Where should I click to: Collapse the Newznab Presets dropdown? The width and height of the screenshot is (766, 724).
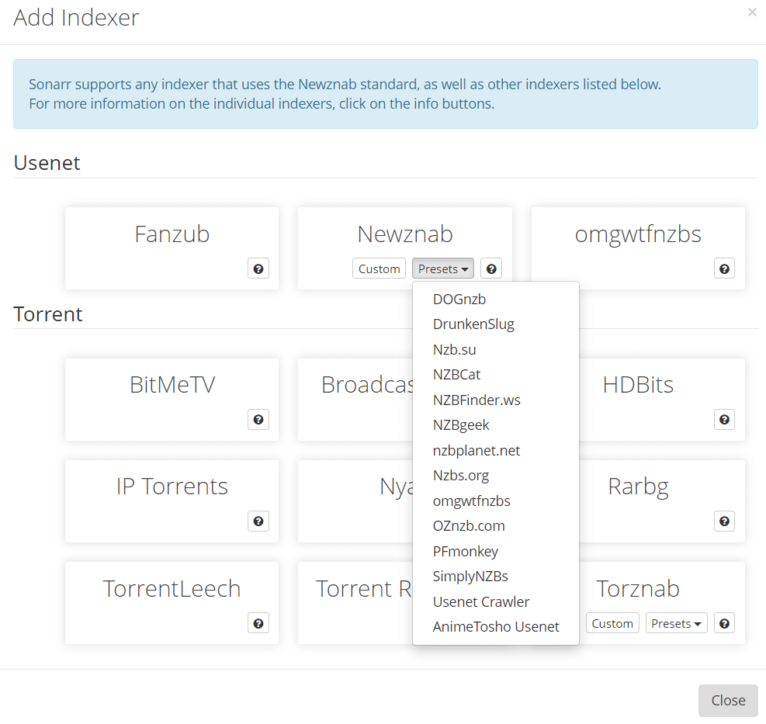pos(443,268)
